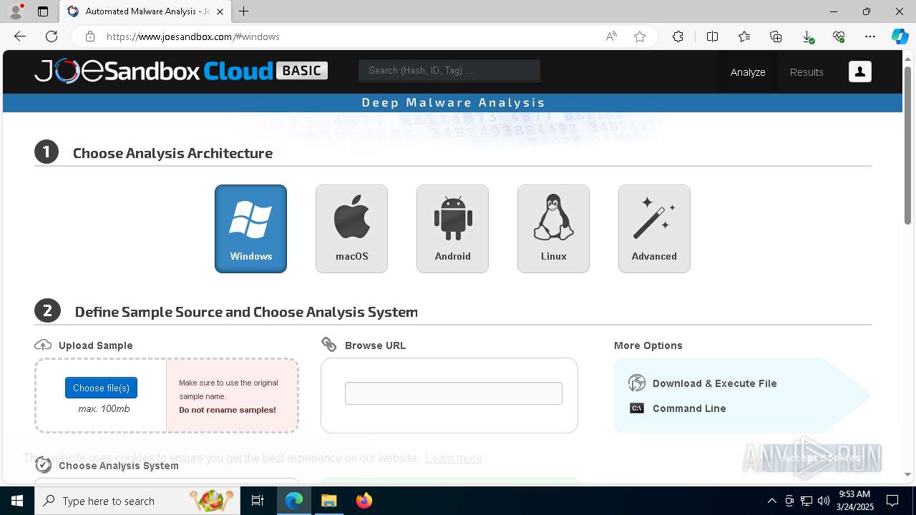The image size is (916, 515).
Task: Click the BASIC badge
Action: pyautogui.click(x=301, y=70)
